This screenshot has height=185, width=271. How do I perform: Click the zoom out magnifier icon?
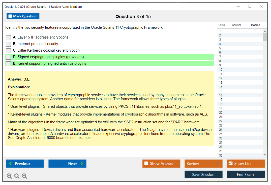tap(24, 176)
